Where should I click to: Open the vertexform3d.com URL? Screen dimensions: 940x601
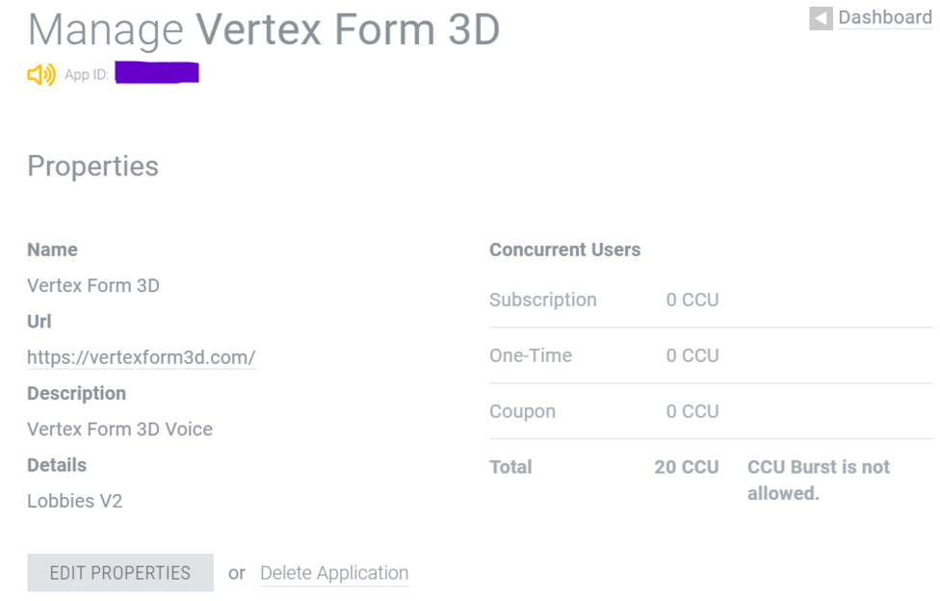click(x=141, y=357)
